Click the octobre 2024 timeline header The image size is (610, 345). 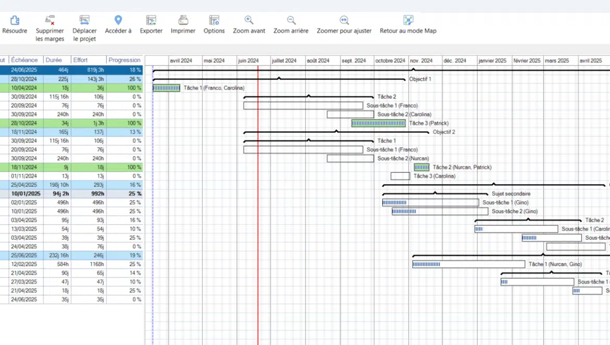(391, 60)
